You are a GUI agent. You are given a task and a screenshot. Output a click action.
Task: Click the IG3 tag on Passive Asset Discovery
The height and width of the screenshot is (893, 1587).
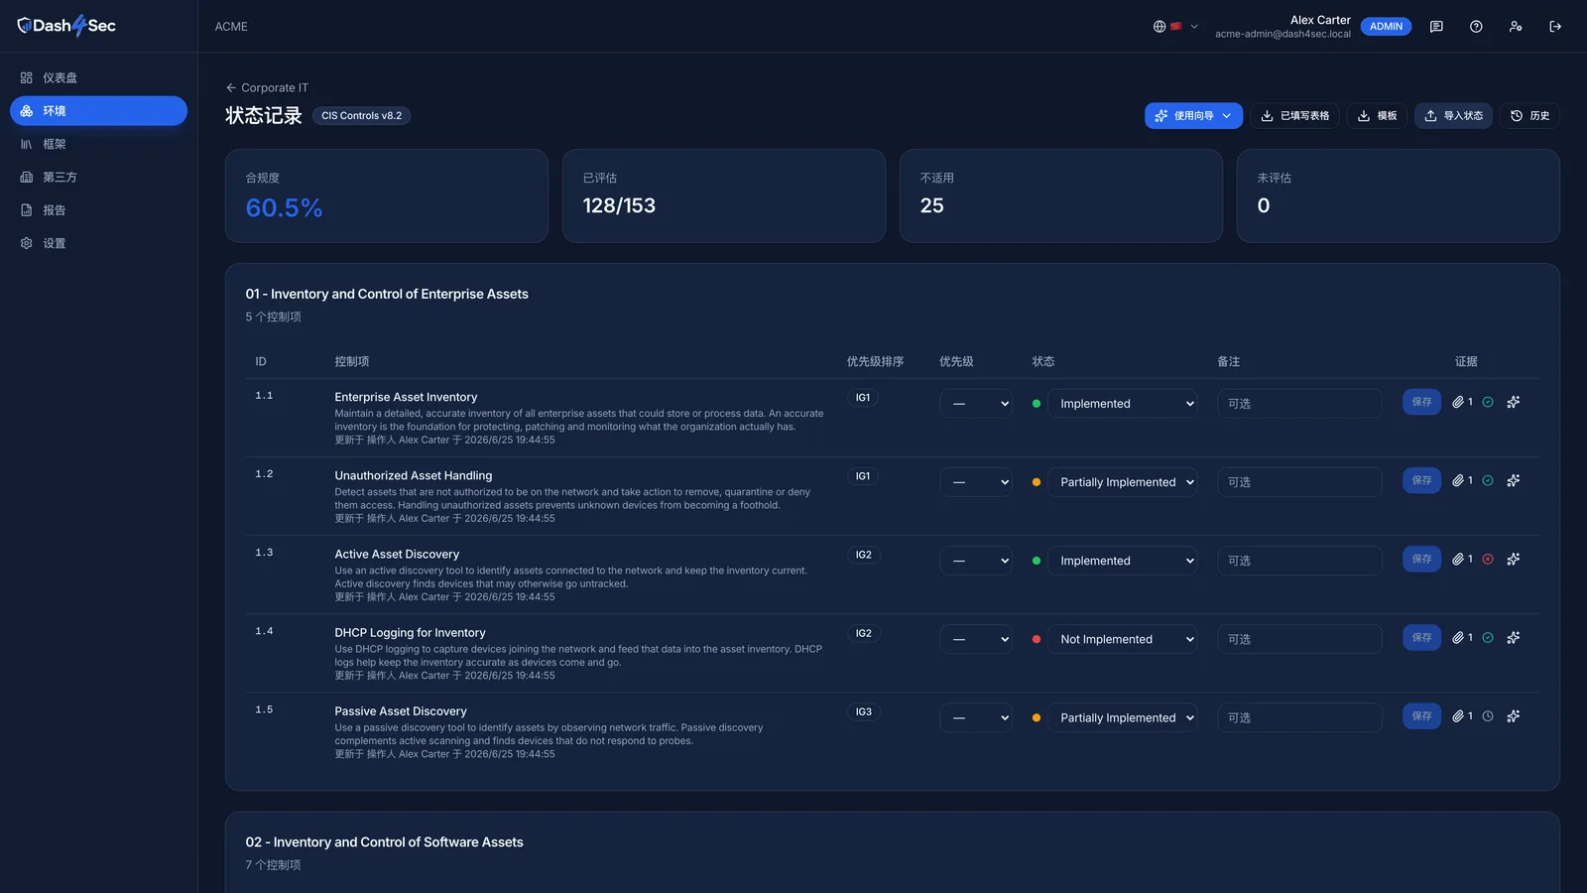pyautogui.click(x=864, y=712)
